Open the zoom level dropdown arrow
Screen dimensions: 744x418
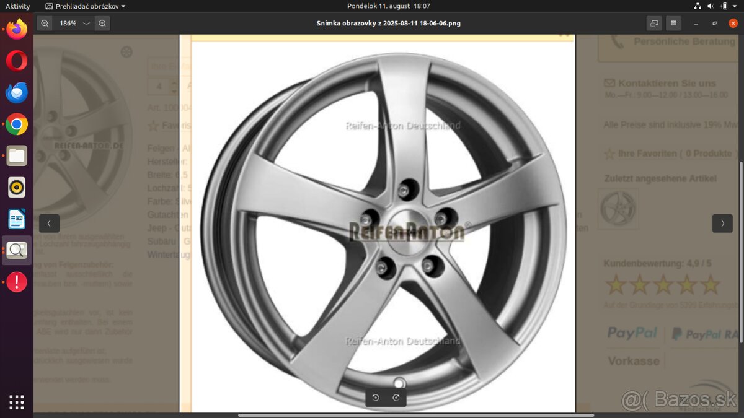point(86,24)
